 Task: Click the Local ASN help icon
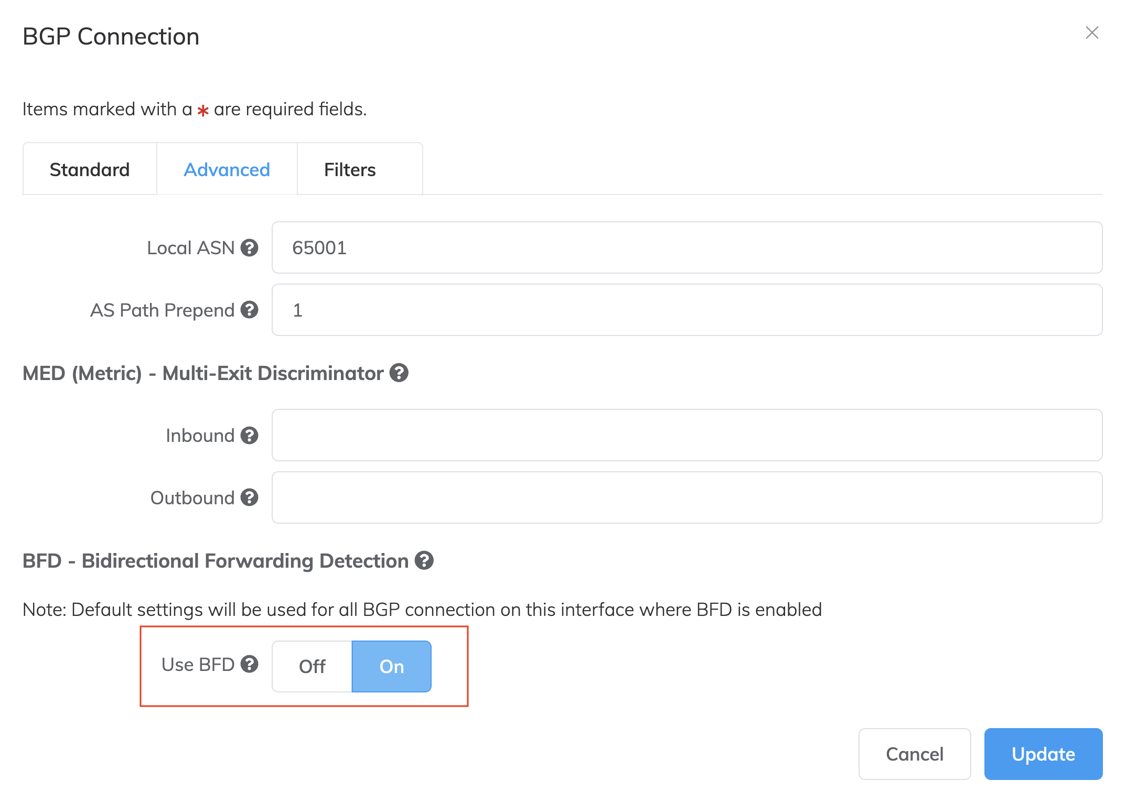249,248
